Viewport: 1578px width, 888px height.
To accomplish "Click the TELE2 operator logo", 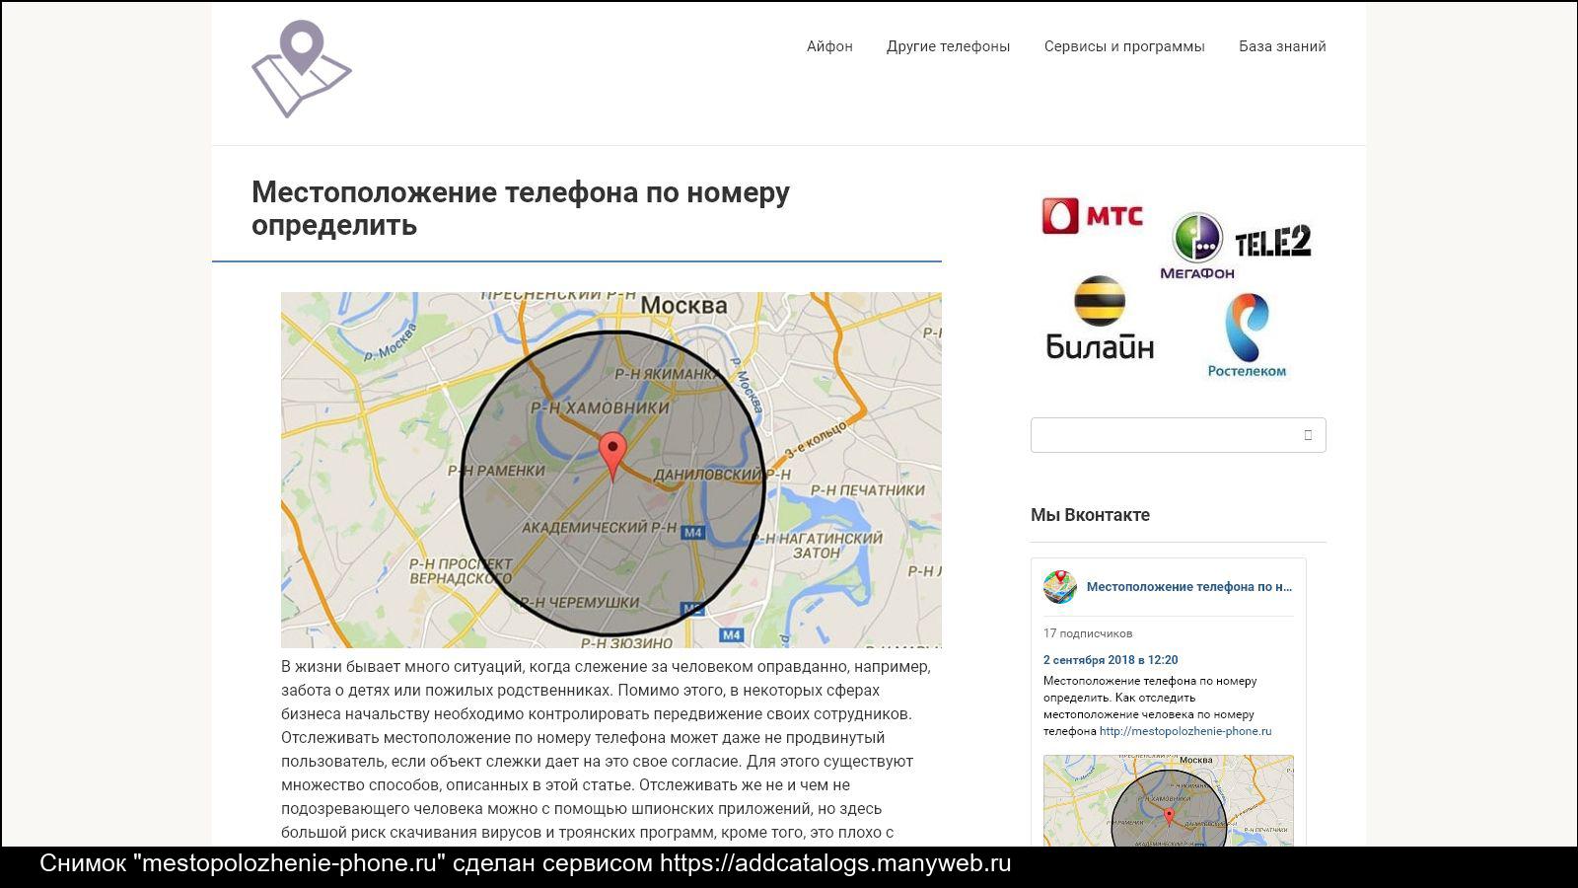I will 1272,241.
